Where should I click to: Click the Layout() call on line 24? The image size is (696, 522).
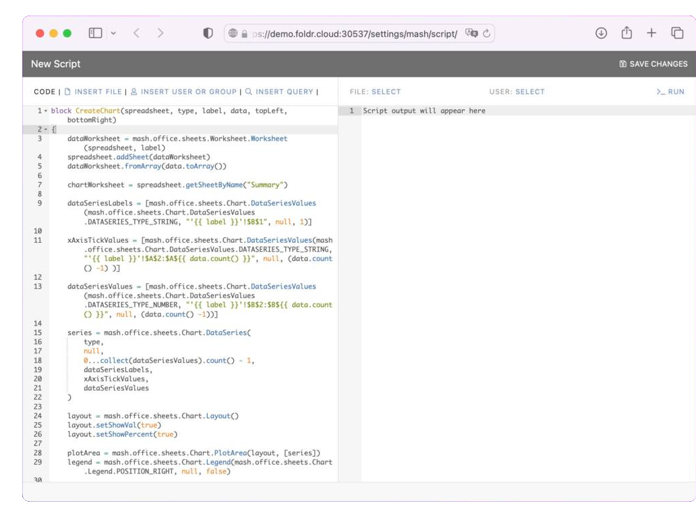point(222,416)
